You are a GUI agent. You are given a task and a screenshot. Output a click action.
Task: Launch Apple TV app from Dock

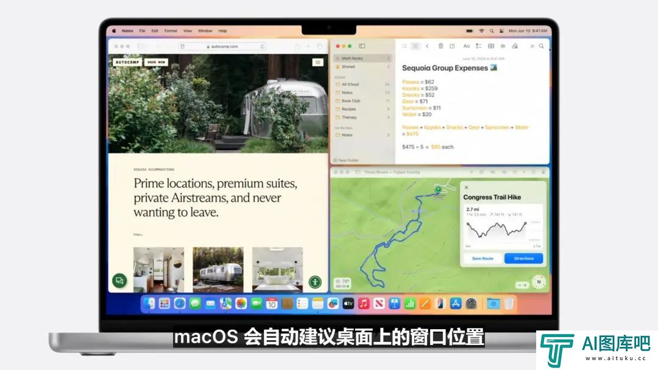point(348,304)
